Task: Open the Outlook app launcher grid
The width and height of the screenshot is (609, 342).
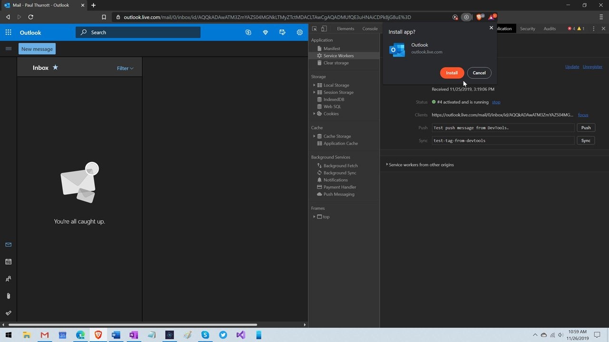Action: 8,32
